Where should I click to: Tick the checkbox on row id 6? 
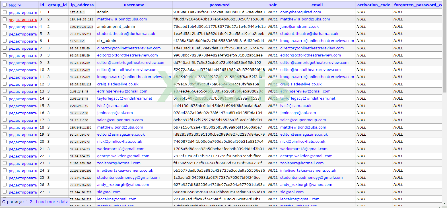click(x=5, y=41)
